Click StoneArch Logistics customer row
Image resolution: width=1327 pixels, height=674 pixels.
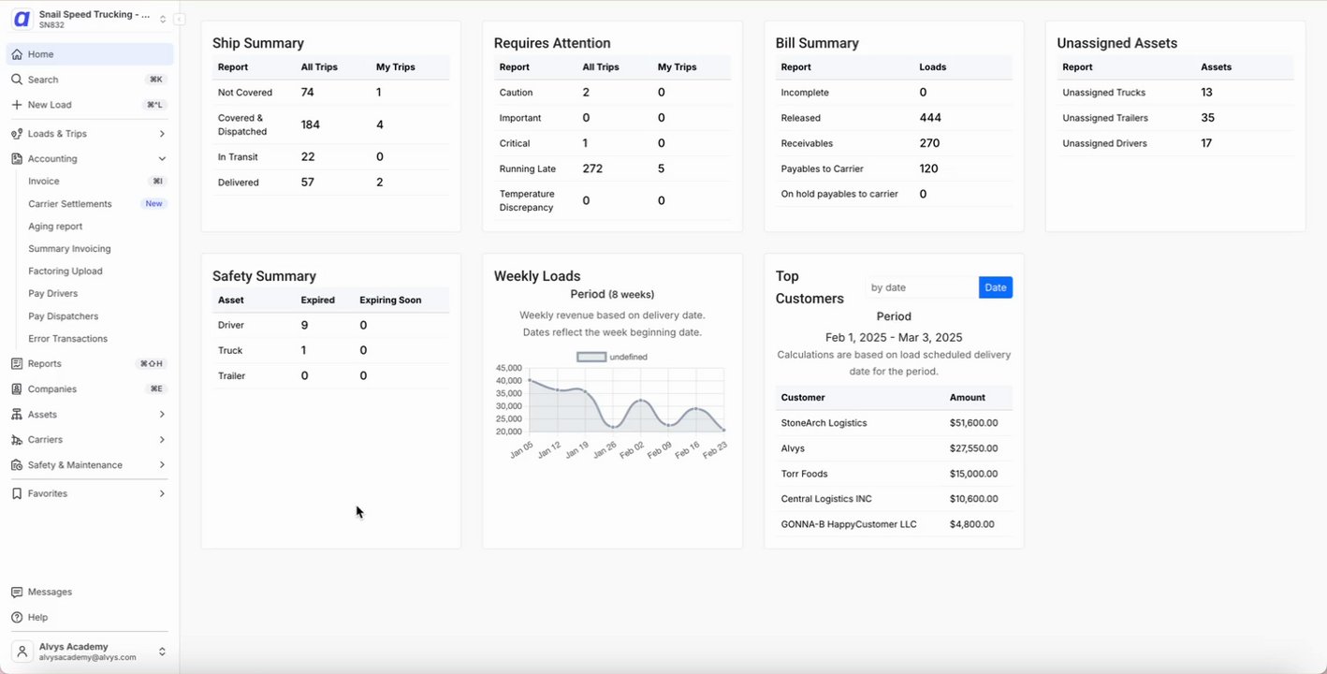pyautogui.click(x=894, y=423)
